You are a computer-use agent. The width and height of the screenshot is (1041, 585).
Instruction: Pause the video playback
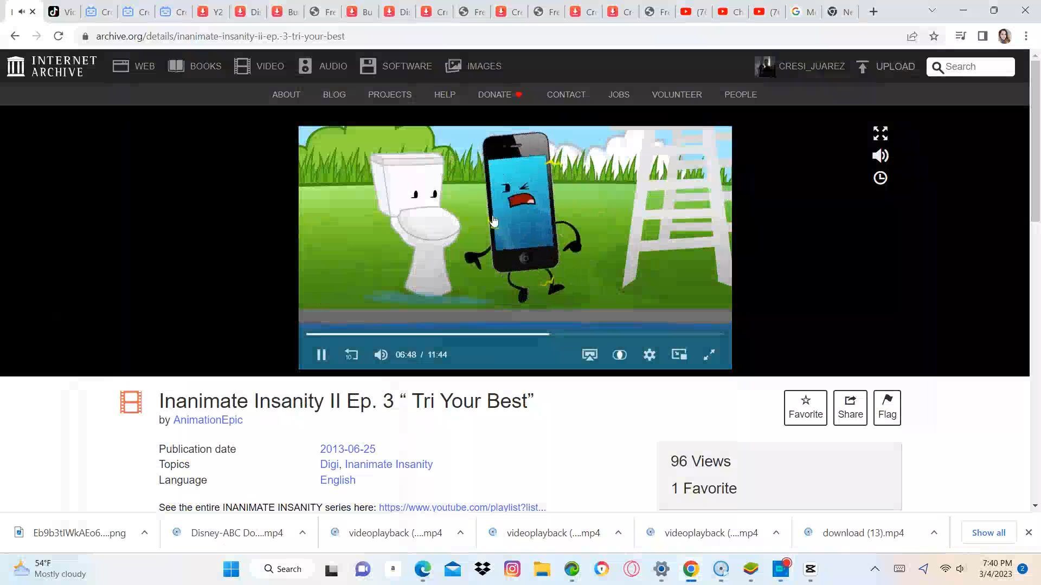pyautogui.click(x=321, y=355)
